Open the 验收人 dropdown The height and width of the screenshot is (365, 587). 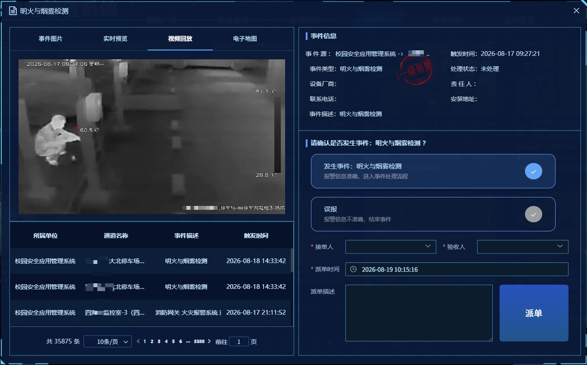[522, 247]
